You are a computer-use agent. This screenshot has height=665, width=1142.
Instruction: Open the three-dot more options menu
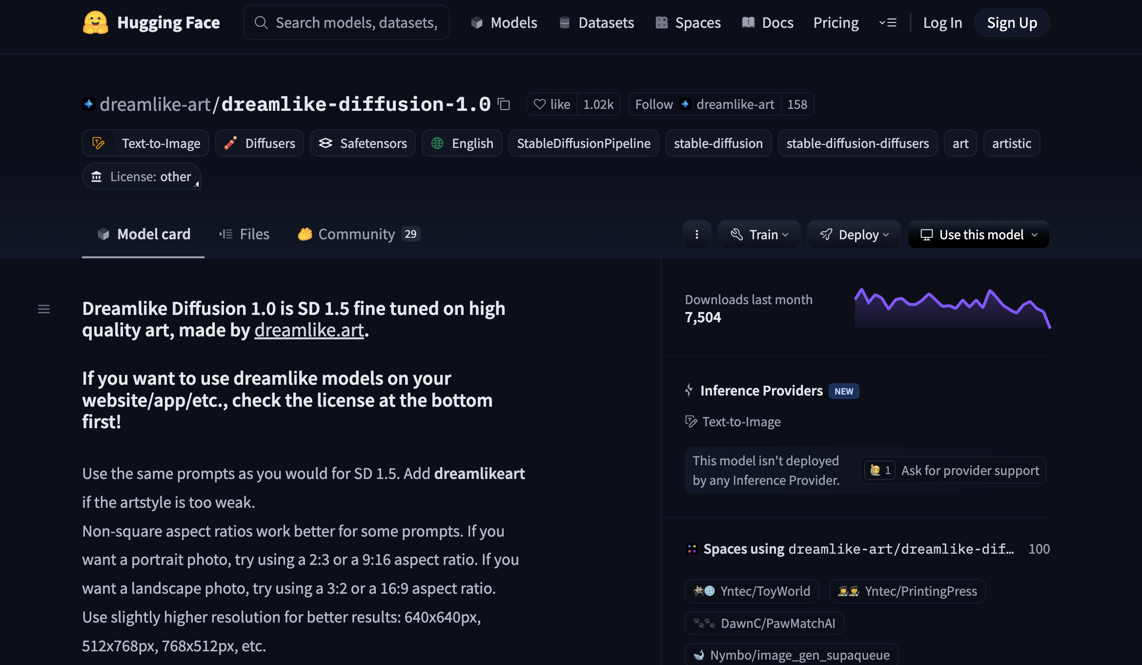tap(696, 234)
